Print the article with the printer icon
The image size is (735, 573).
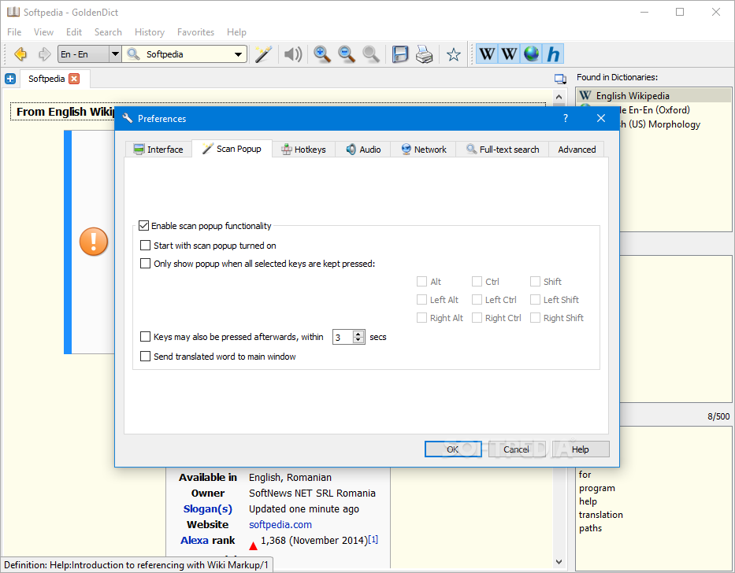(424, 54)
